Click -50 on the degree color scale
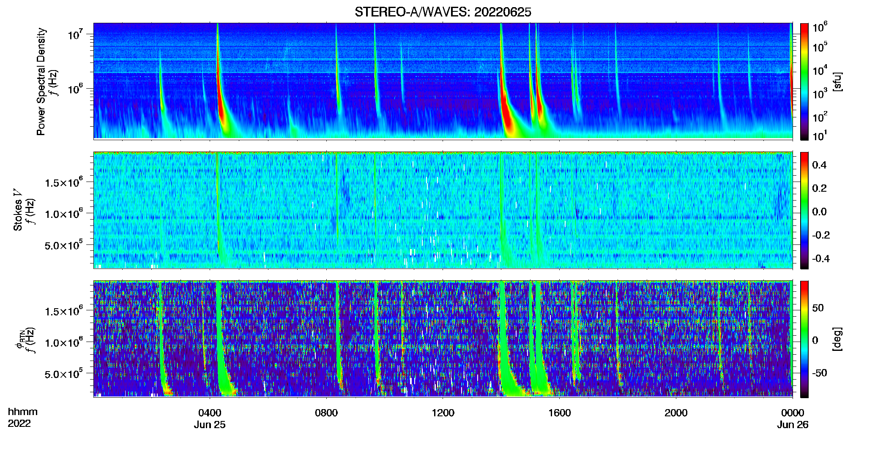Viewport: 886px width, 456px height. [x=819, y=373]
